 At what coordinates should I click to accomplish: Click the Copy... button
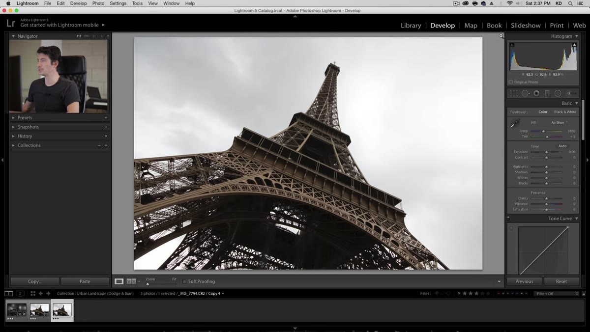pos(34,281)
